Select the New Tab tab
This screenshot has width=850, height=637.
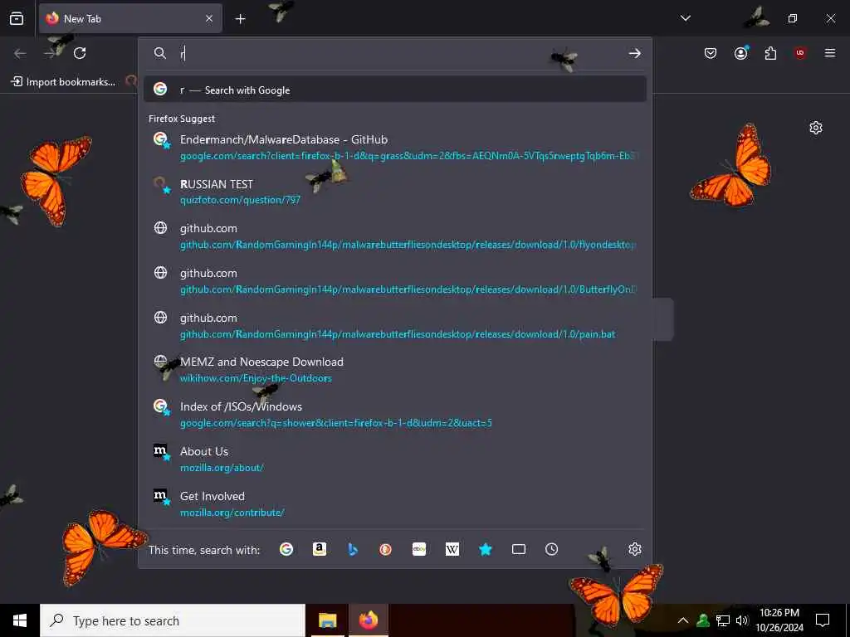click(130, 18)
